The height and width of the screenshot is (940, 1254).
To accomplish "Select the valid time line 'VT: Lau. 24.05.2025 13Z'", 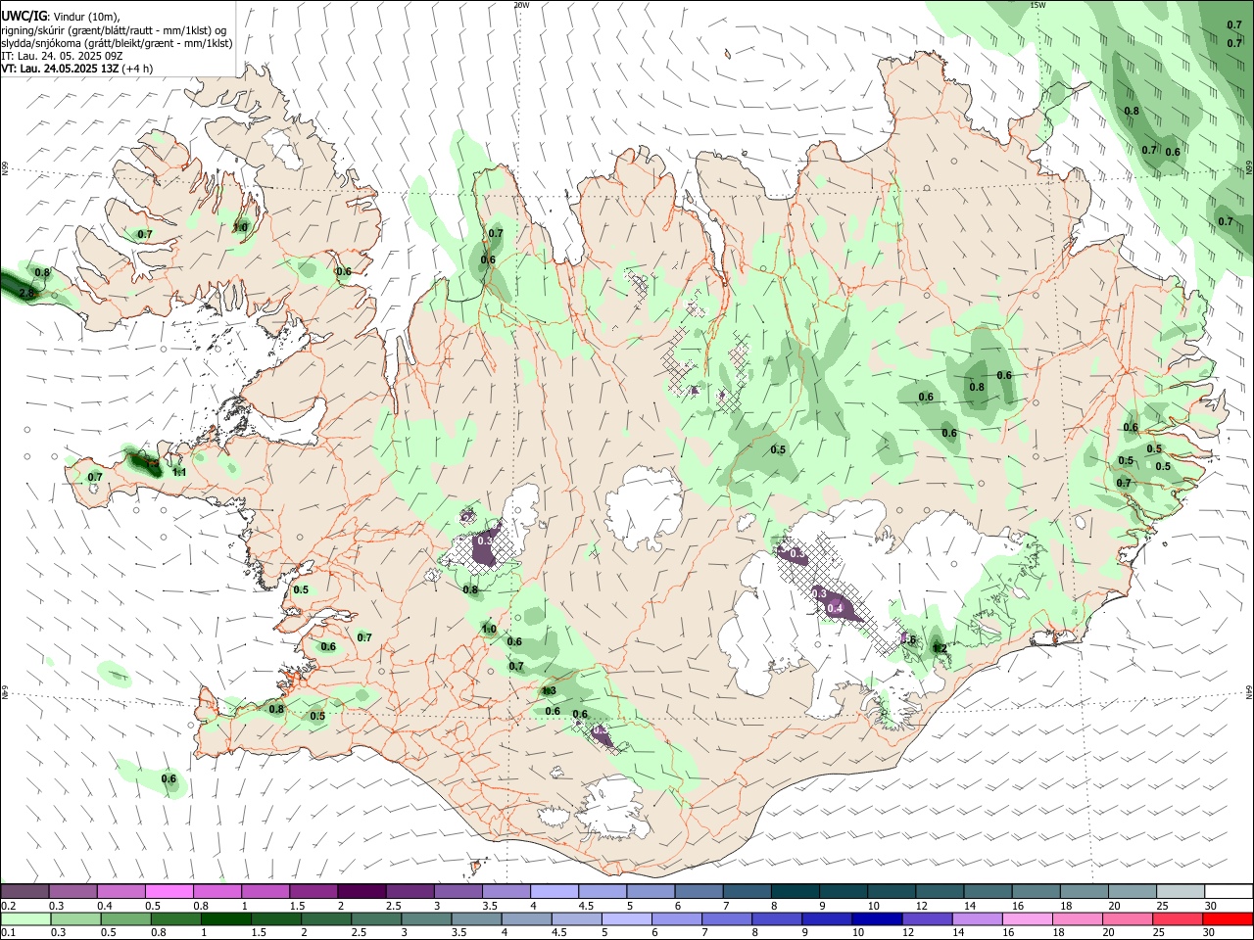I will tap(61, 70).
